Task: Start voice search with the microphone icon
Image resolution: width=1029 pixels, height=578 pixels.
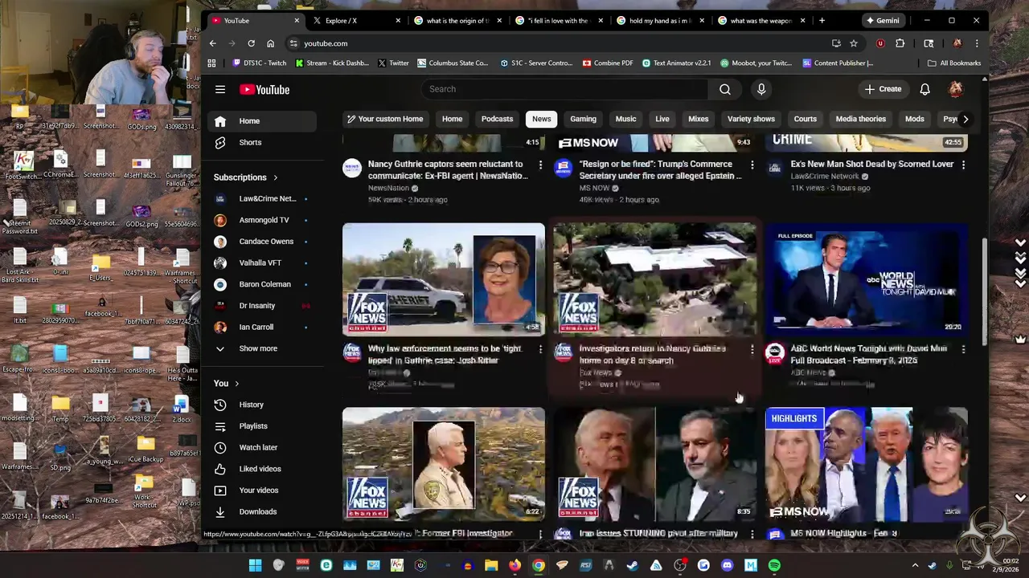Action: (761, 89)
